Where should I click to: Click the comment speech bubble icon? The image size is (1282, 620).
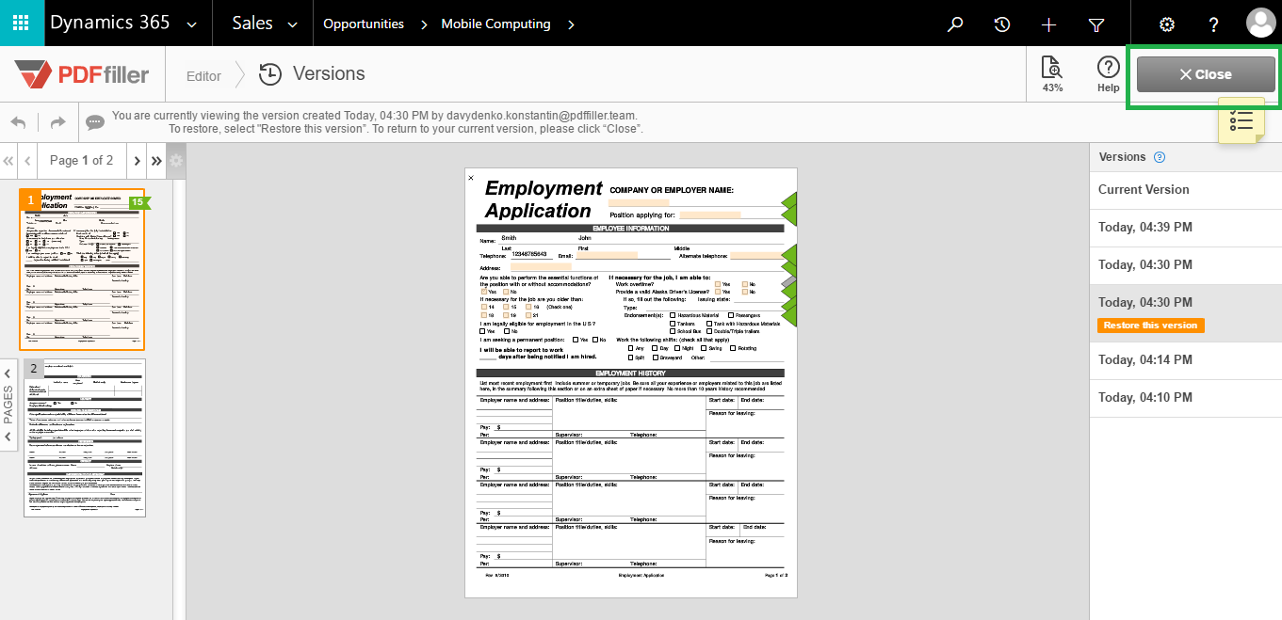tap(95, 122)
